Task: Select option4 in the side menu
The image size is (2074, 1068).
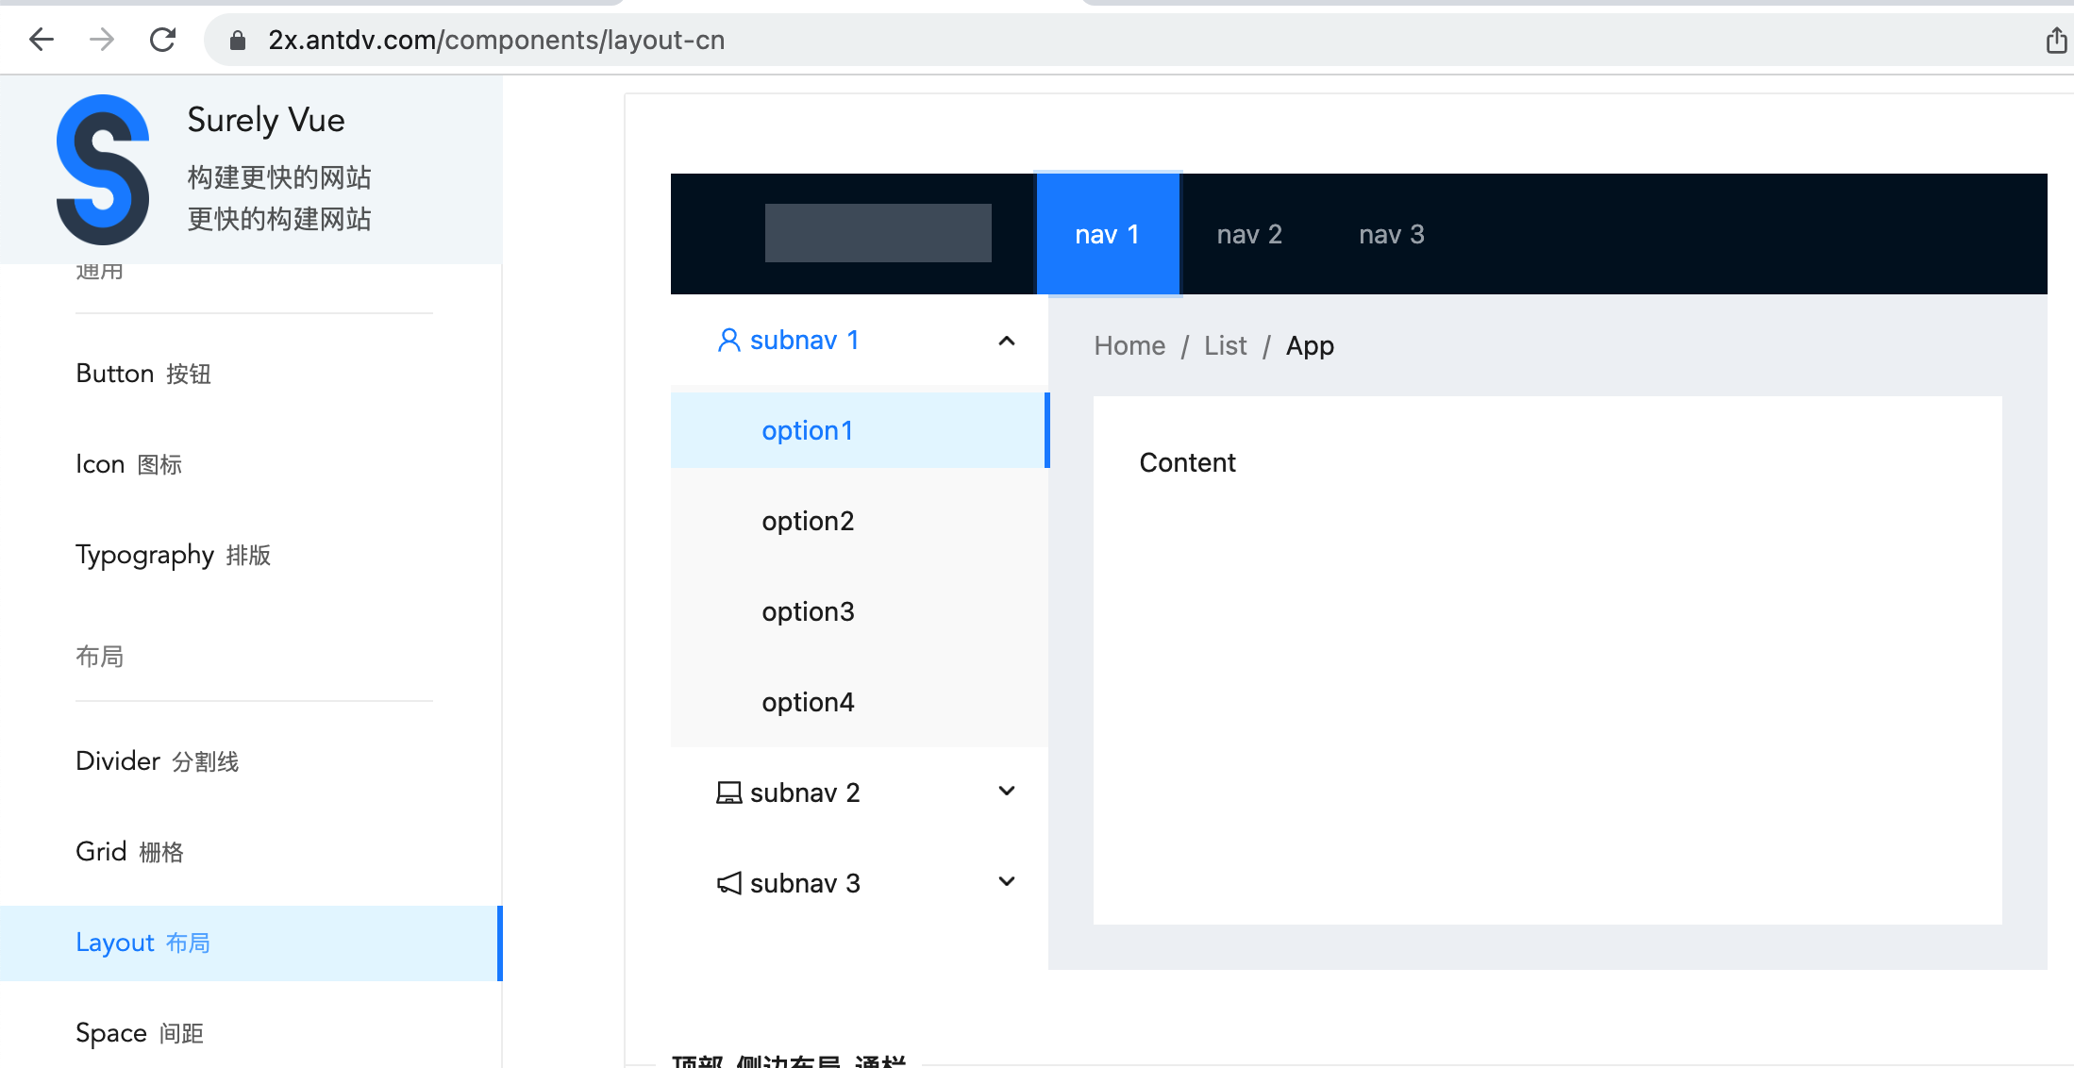Action: [x=860, y=702]
